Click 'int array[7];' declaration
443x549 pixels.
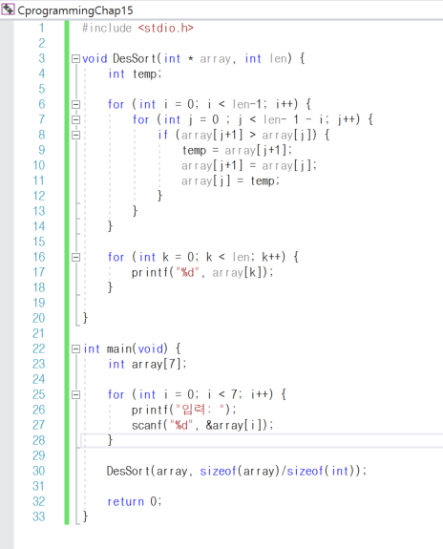coord(147,364)
